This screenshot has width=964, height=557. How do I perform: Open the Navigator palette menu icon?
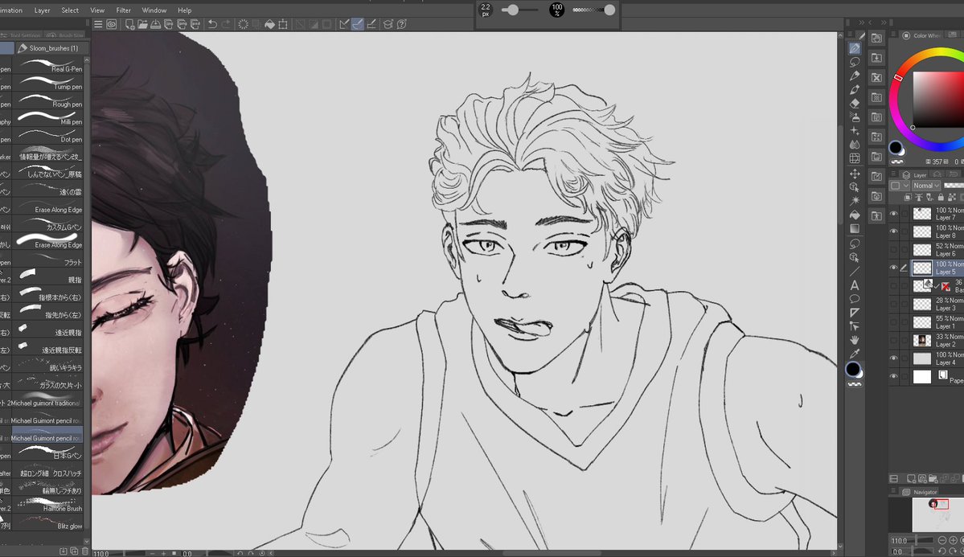point(893,492)
